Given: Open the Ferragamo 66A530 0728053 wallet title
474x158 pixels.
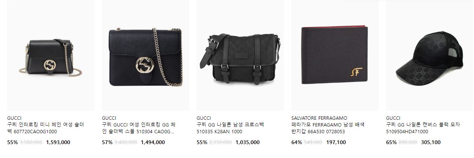Looking at the screenshot, I should tap(328, 128).
